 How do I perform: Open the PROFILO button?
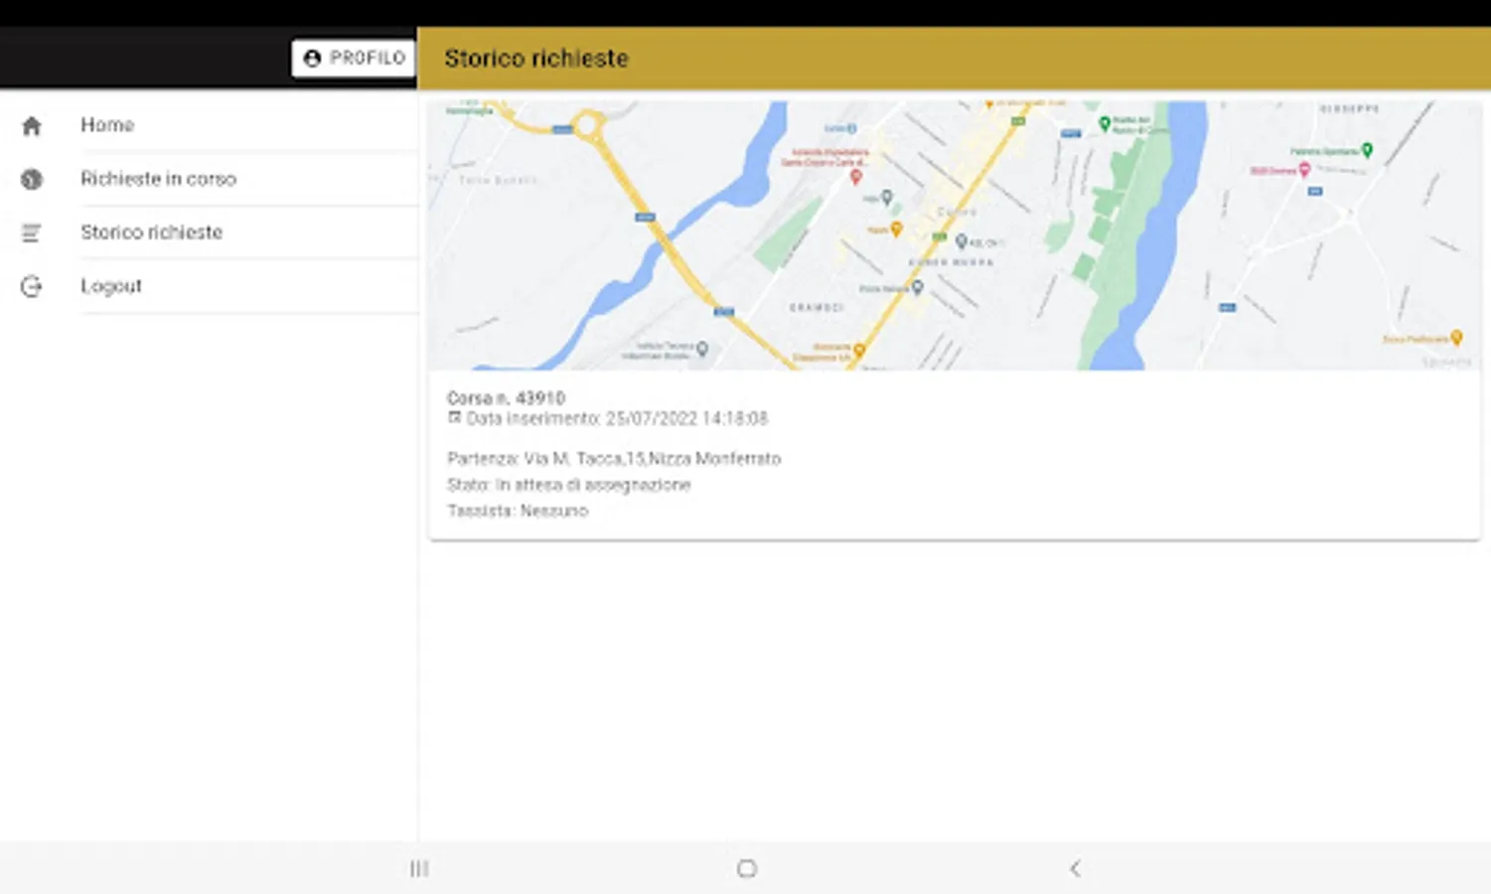353,59
